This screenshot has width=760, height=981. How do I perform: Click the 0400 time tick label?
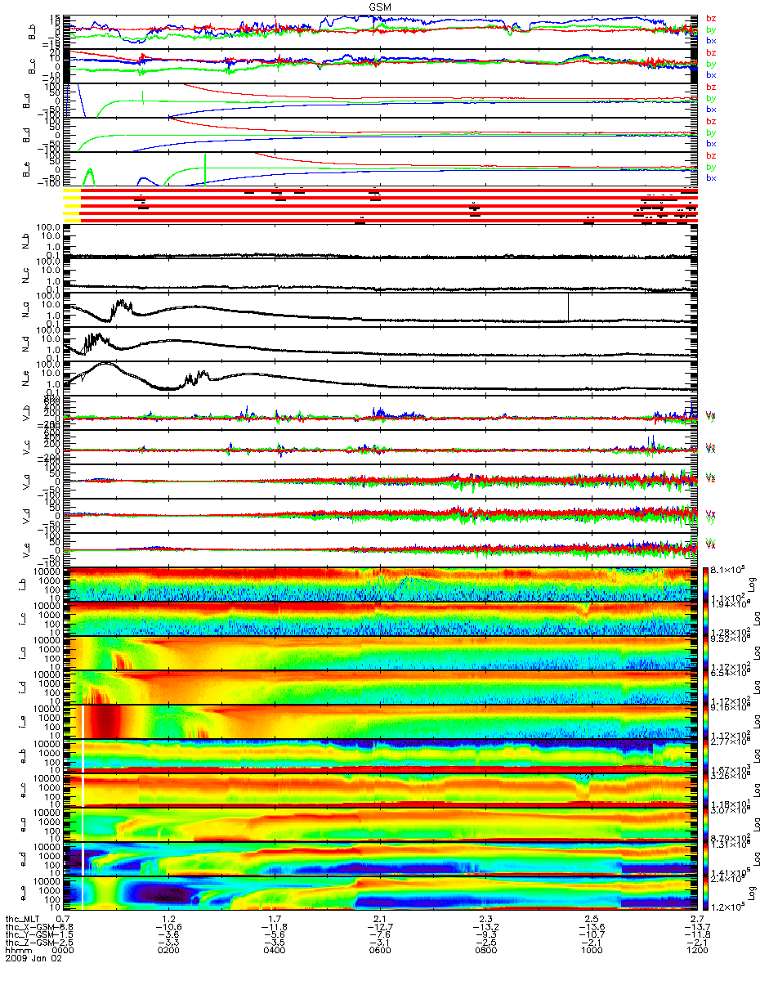click(275, 952)
